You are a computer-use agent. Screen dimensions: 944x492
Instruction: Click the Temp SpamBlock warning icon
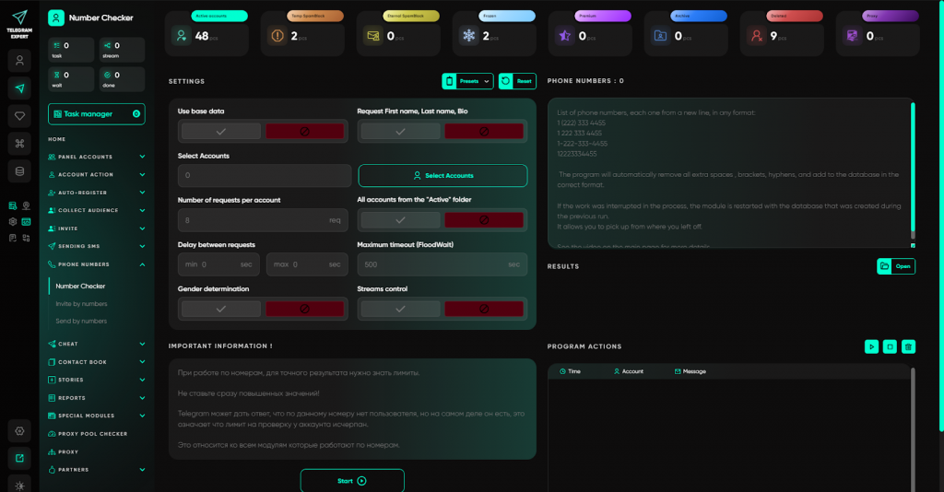(x=277, y=36)
